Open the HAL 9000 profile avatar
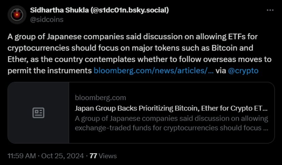This screenshot has width=282, height=165. (16, 15)
